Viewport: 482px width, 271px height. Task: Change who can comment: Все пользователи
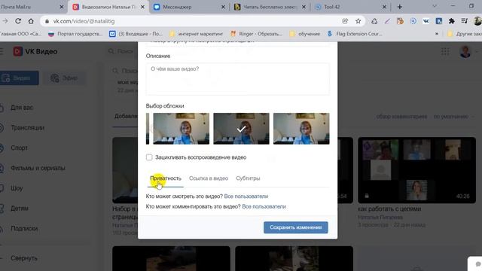click(264, 206)
